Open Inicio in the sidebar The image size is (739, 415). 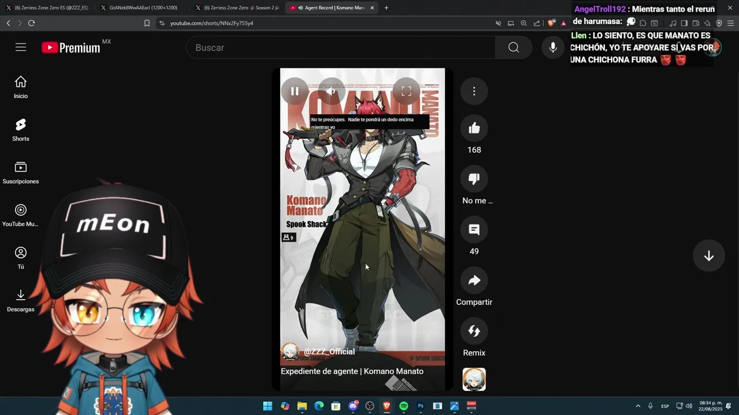point(21,87)
